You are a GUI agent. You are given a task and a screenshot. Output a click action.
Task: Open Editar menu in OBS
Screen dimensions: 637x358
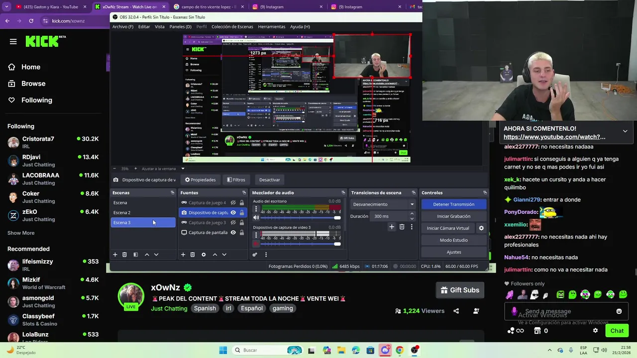[x=144, y=27]
